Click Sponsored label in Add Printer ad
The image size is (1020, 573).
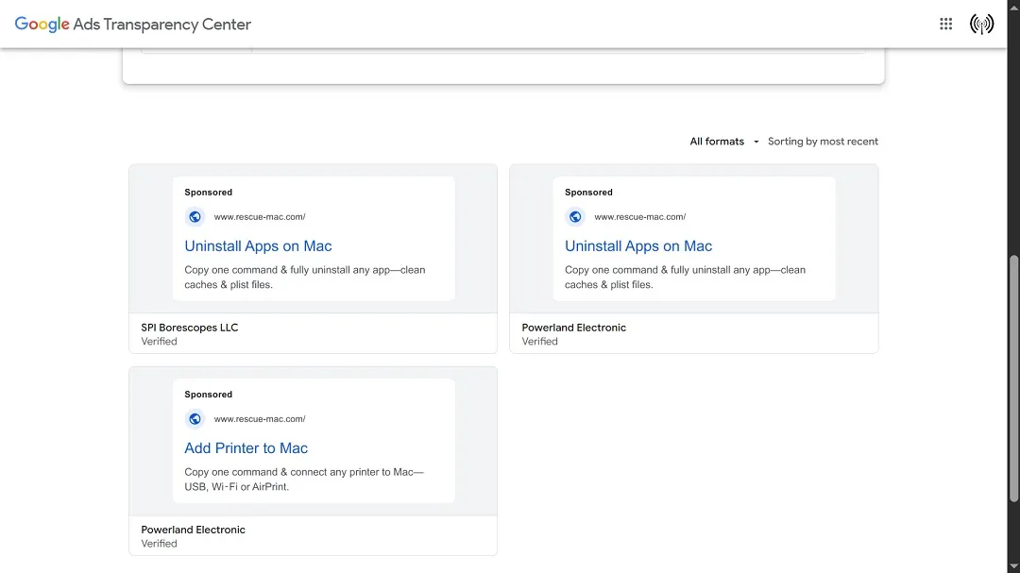[x=208, y=395]
